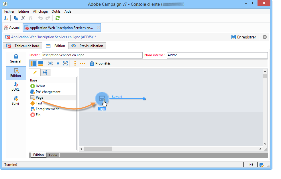Click the Adobe Campaign window icon
The image size is (281, 179).
point(5,4)
